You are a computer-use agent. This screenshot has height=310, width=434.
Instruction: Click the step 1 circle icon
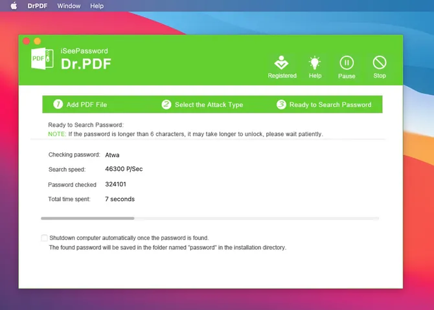(58, 104)
